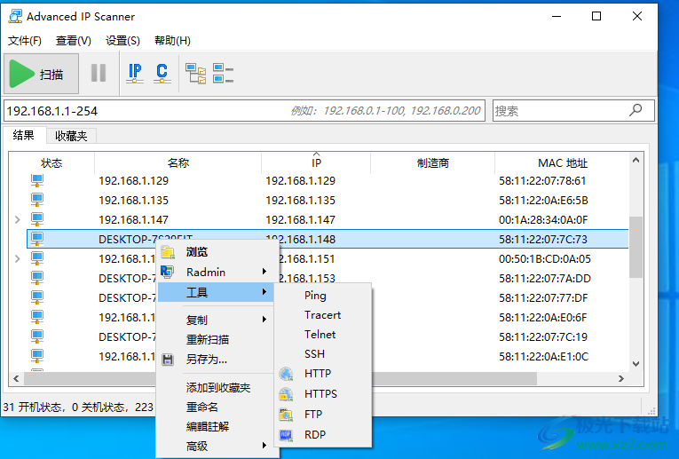Run Tracert from tools submenu
Screen dimensions: 679x459
pyautogui.click(x=323, y=315)
